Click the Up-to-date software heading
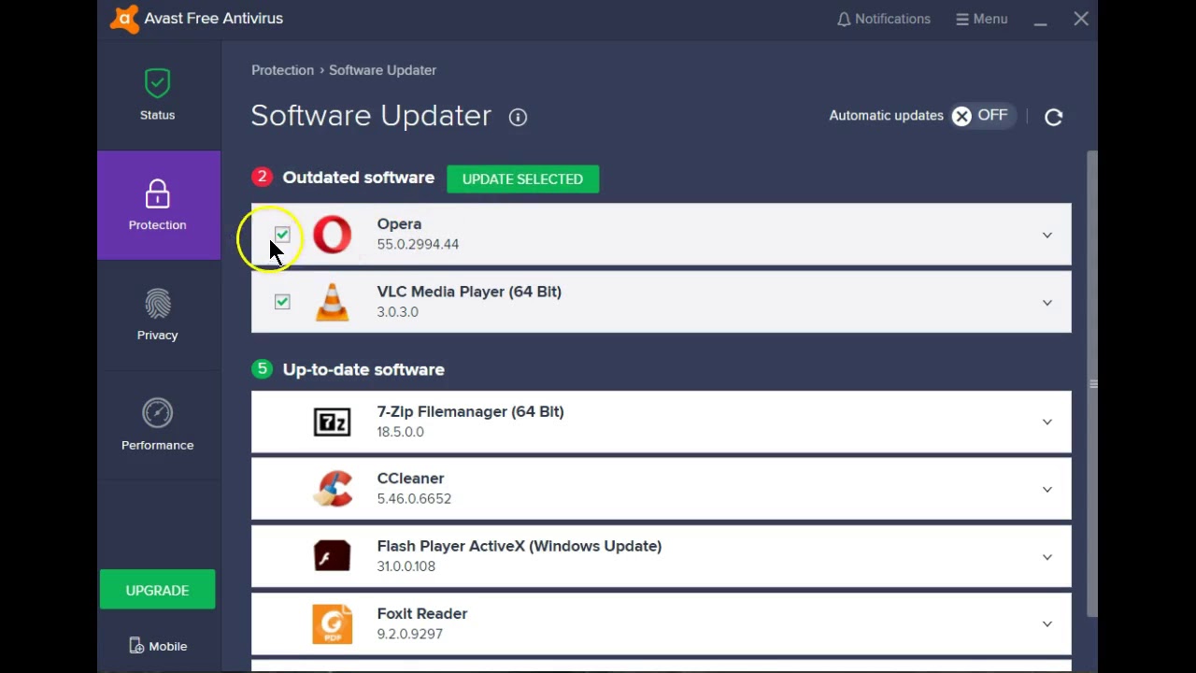The width and height of the screenshot is (1196, 673). (363, 369)
